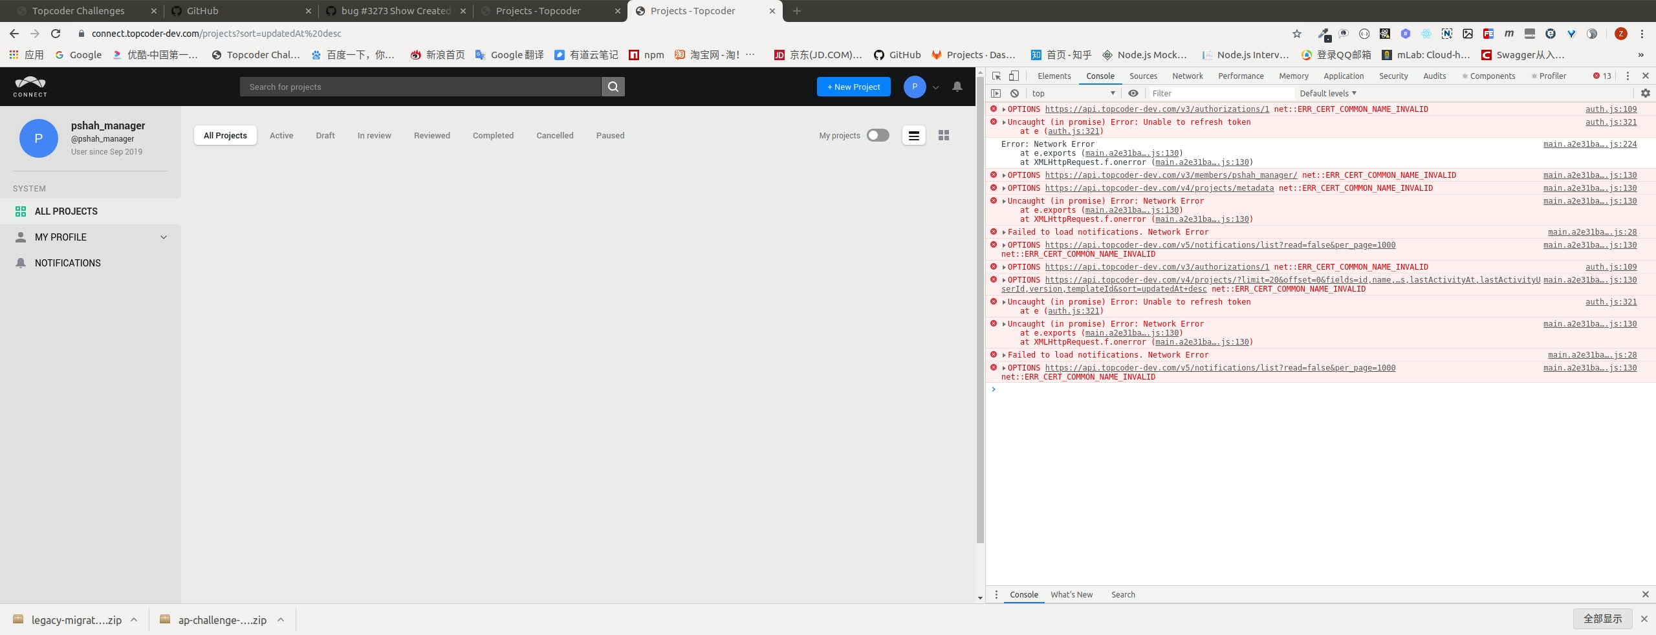This screenshot has height=635, width=1656.
Task: Open the api members/pshah_manager URL link
Action: [x=1171, y=175]
